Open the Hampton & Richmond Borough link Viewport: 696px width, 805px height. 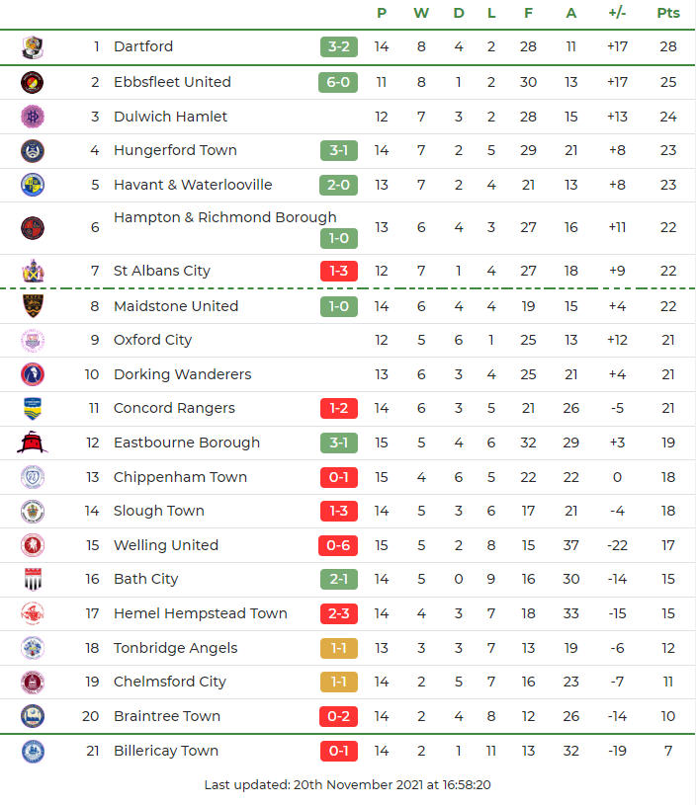tap(224, 217)
